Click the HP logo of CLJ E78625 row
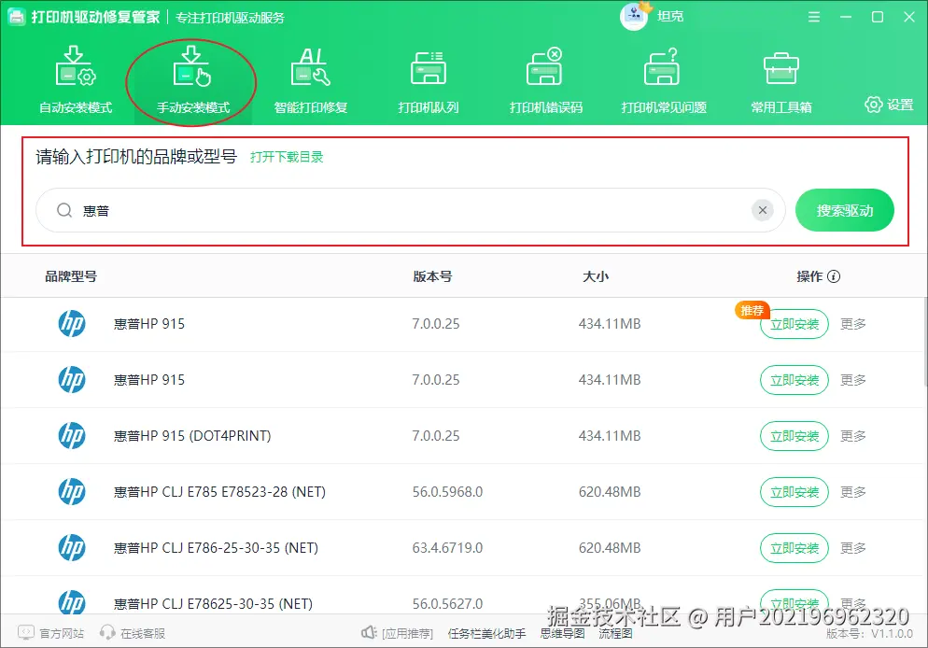The width and height of the screenshot is (928, 648). point(72,602)
